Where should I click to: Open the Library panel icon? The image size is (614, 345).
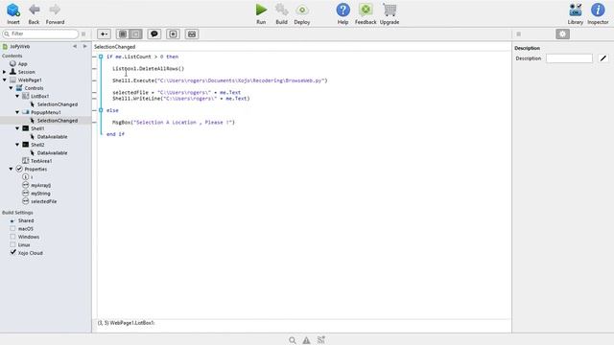coord(576,10)
